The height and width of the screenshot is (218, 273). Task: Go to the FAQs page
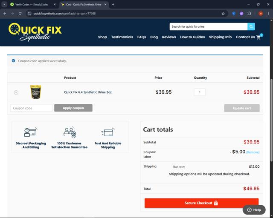(x=142, y=37)
